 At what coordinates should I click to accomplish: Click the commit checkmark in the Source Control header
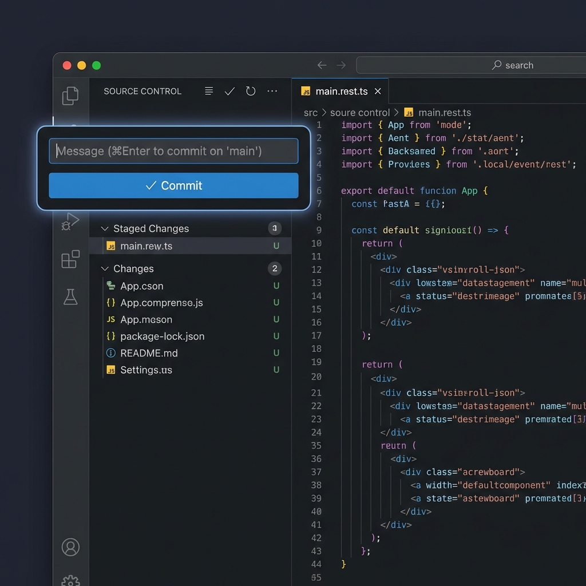tap(229, 91)
